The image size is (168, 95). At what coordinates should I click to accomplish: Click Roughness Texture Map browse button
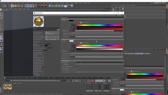click(122, 64)
